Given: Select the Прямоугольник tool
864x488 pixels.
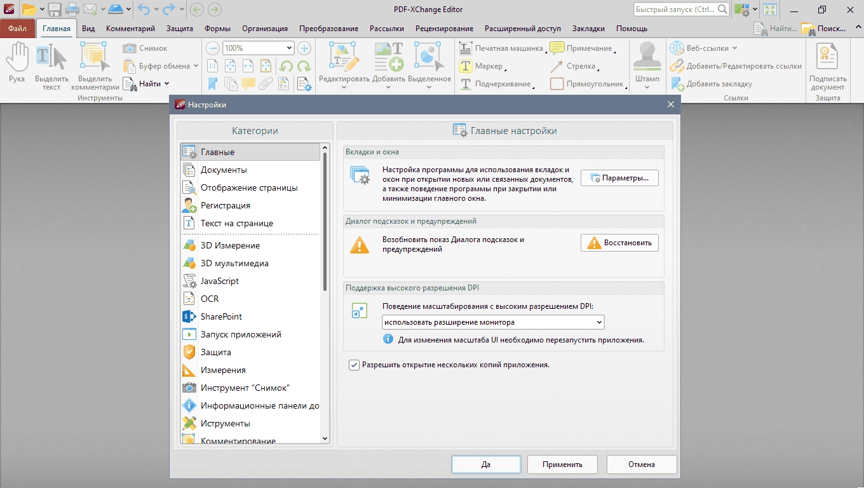Looking at the screenshot, I should coord(588,84).
